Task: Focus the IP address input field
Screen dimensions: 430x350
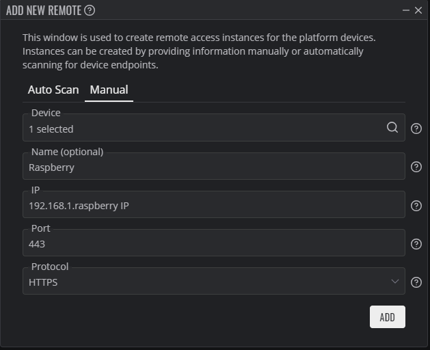Action: tap(213, 205)
